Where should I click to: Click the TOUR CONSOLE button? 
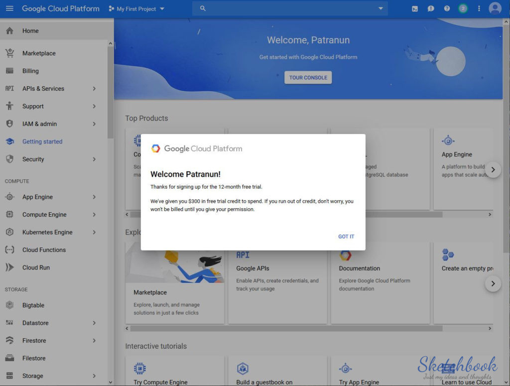point(308,77)
